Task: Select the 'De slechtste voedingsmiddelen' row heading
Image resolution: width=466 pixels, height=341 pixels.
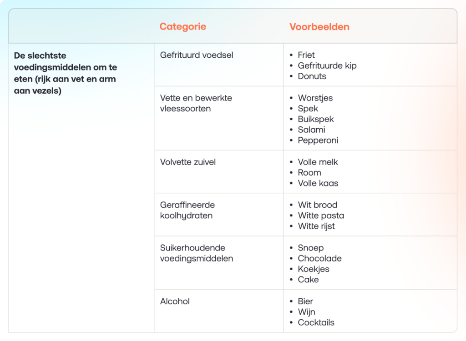Action: click(x=65, y=73)
